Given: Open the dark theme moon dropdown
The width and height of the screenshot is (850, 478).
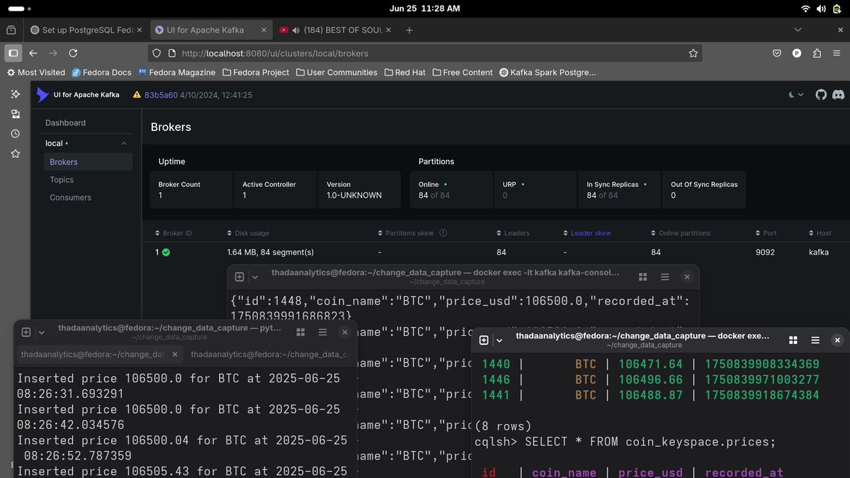Looking at the screenshot, I should pyautogui.click(x=796, y=94).
